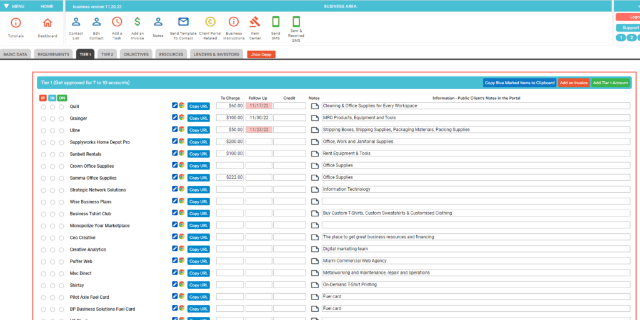Click the IN blue column label

[52, 98]
